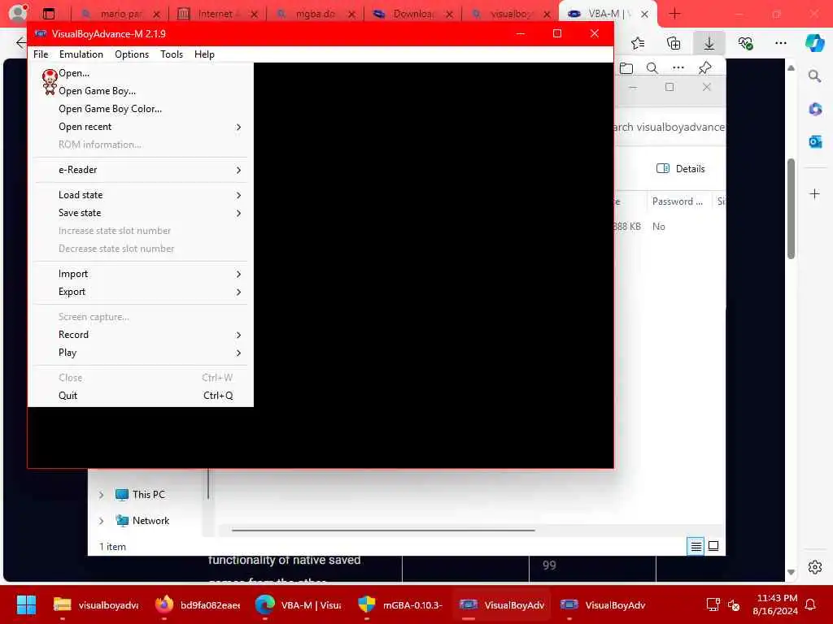Click the Toad mushroom icon in menu
The width and height of the screenshot is (833, 624).
(x=50, y=82)
